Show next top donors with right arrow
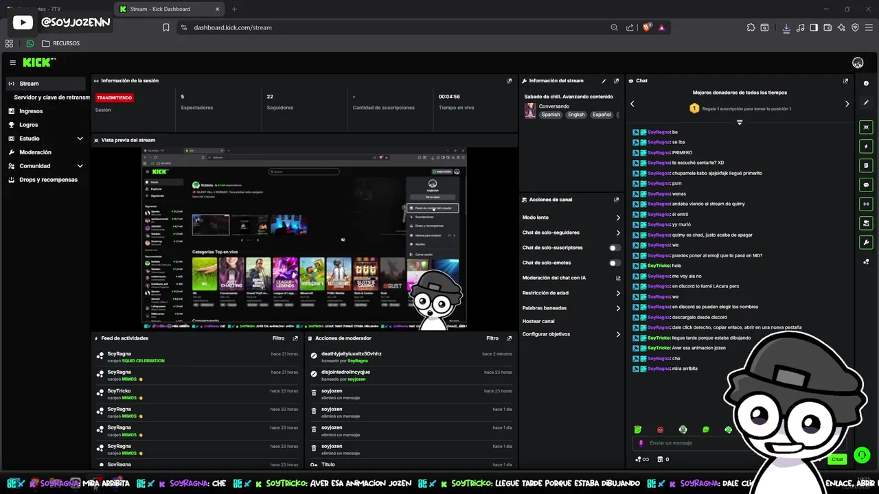The image size is (879, 494). click(847, 104)
